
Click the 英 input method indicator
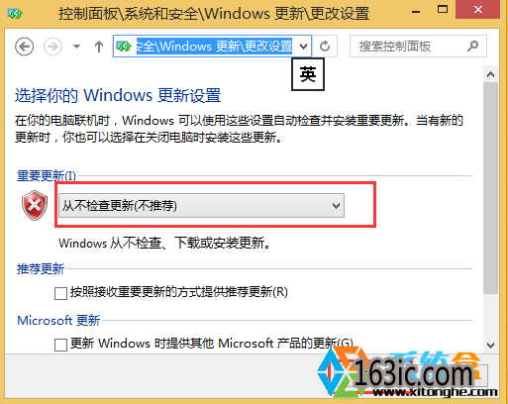(308, 74)
